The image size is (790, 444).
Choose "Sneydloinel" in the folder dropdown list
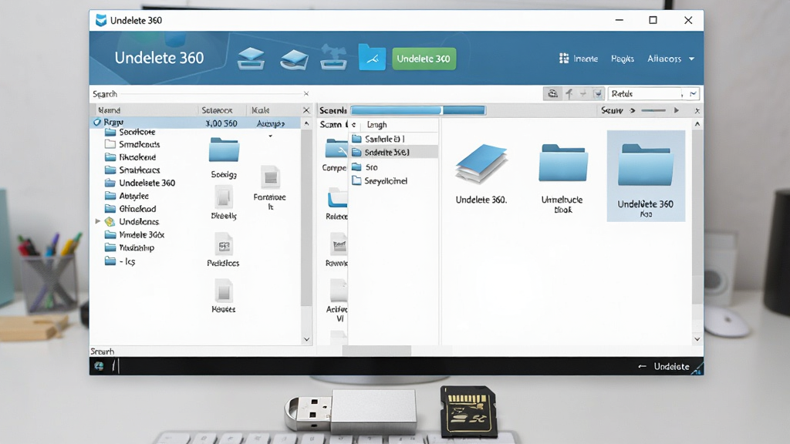tap(393, 180)
